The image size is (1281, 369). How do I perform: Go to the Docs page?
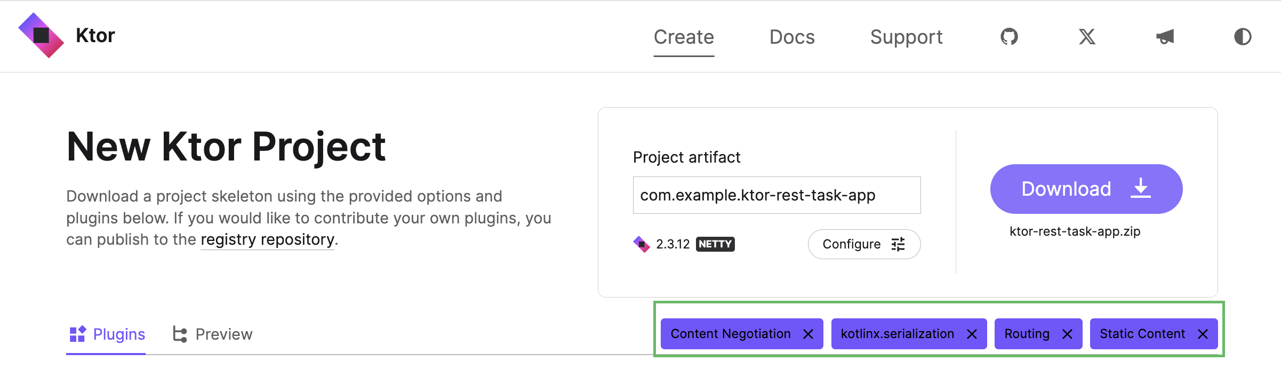click(792, 37)
